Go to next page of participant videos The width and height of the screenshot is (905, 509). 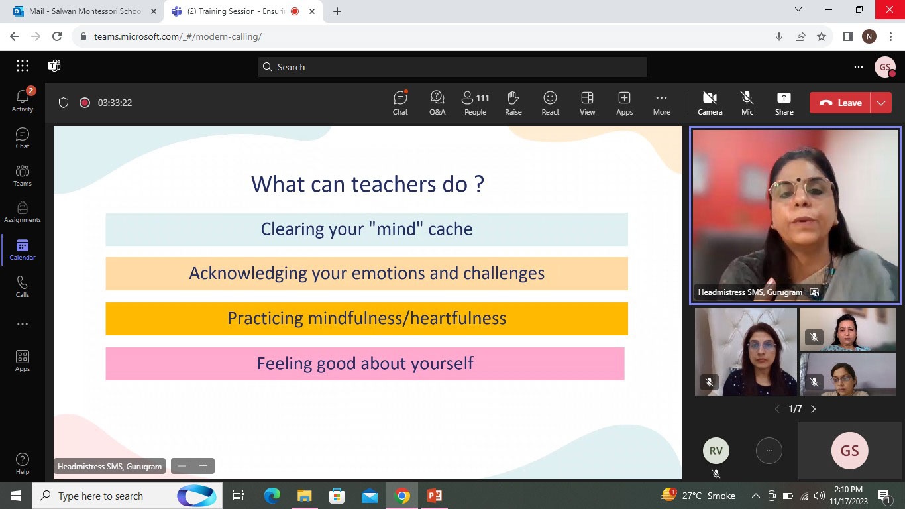point(814,409)
